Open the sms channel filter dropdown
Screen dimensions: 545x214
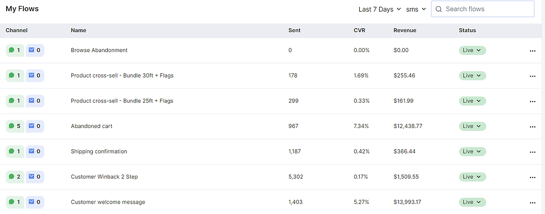416,9
